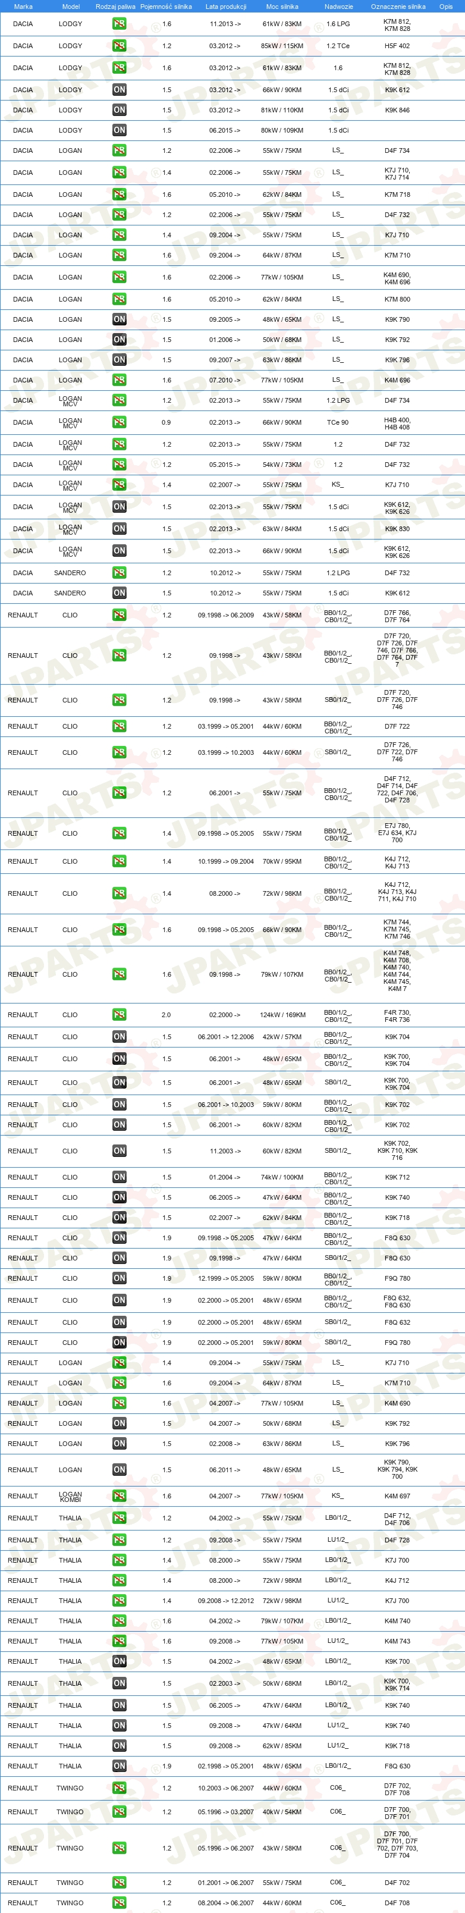
Task: Click the Model column header
Action: [x=71, y=7]
